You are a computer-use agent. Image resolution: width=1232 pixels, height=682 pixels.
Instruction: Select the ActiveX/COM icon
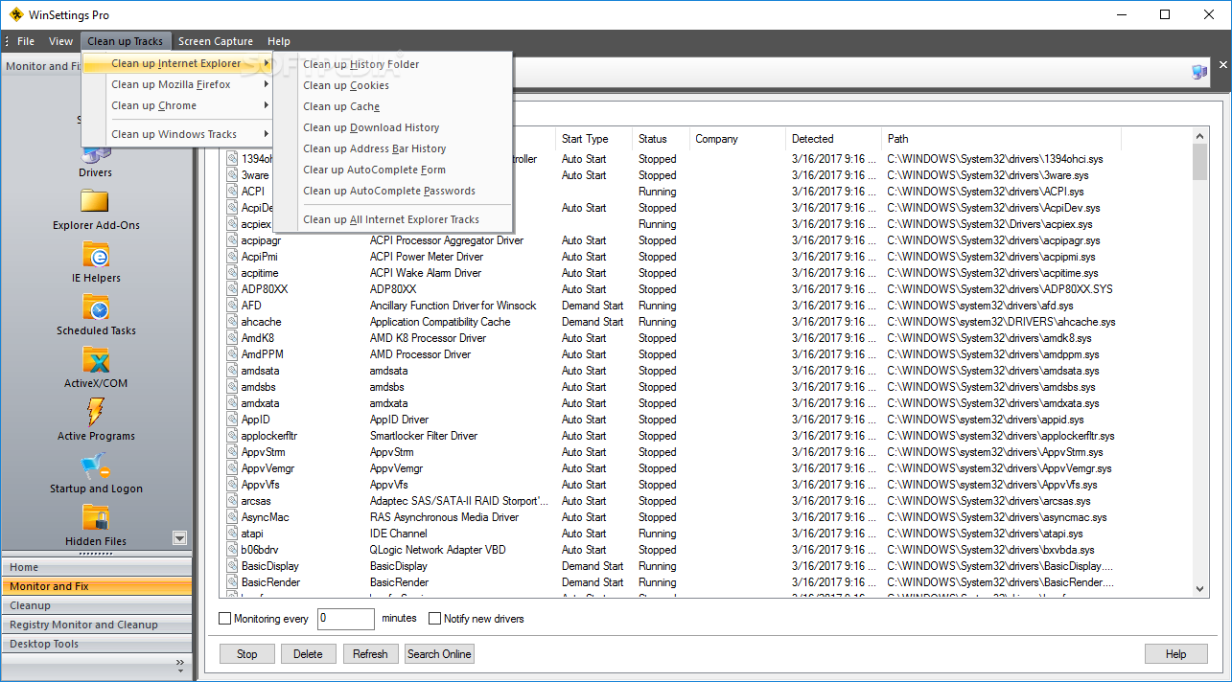click(95, 359)
